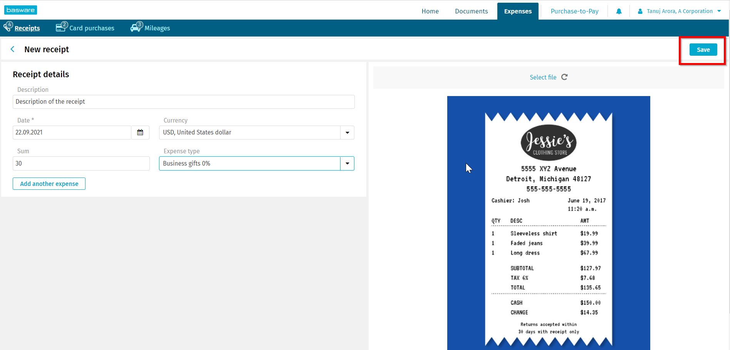This screenshot has width=730, height=350.
Task: Open the Tanuj Arora user menu
Action: (x=680, y=11)
